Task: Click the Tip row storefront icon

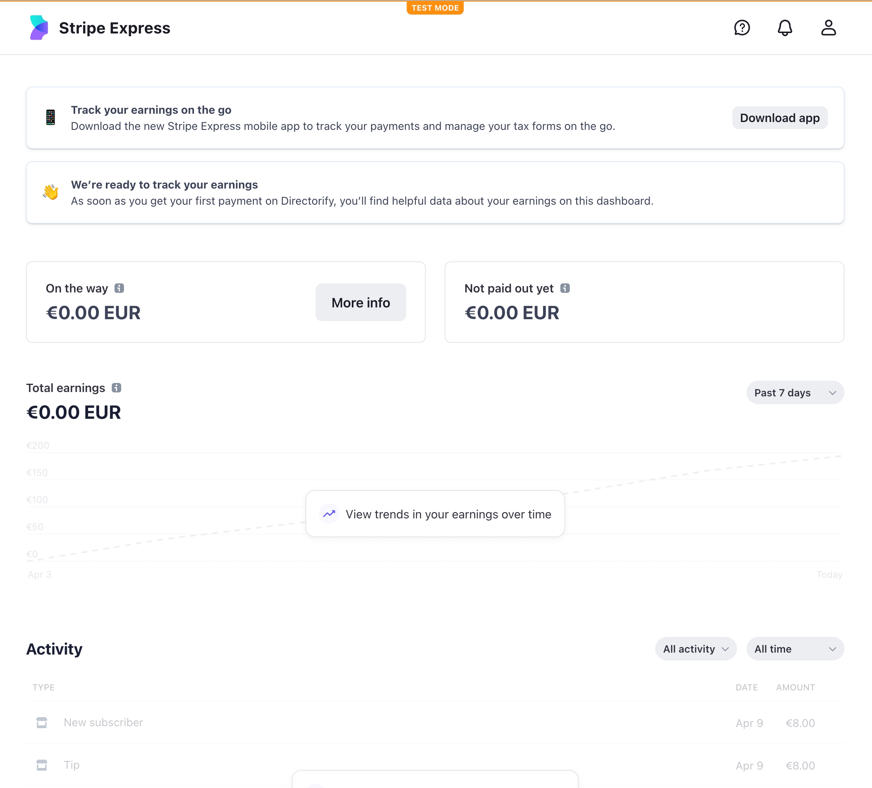Action: pos(42,765)
